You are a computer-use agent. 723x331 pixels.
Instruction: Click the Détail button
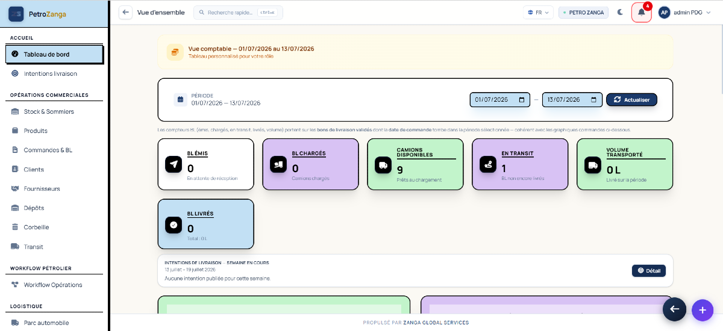pos(649,271)
